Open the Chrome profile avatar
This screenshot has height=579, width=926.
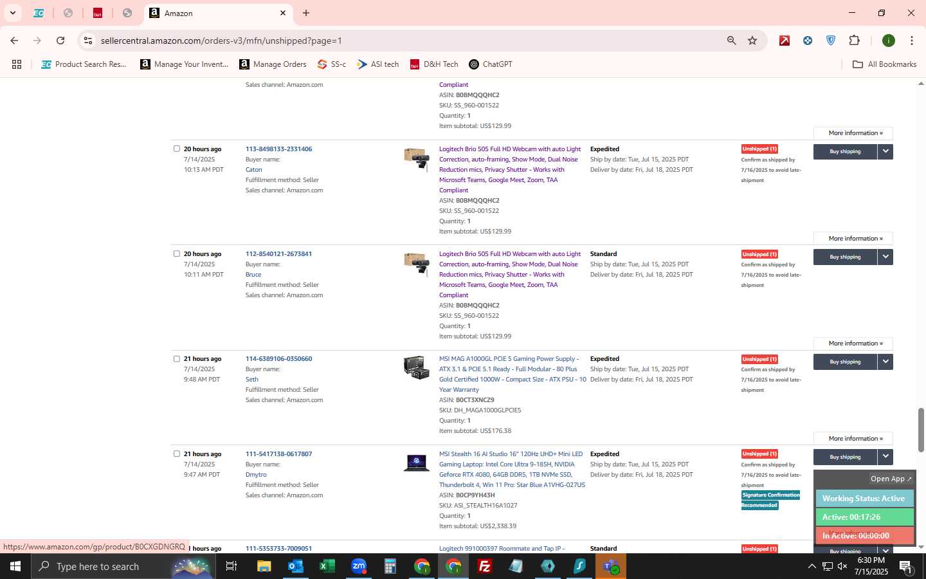click(889, 41)
